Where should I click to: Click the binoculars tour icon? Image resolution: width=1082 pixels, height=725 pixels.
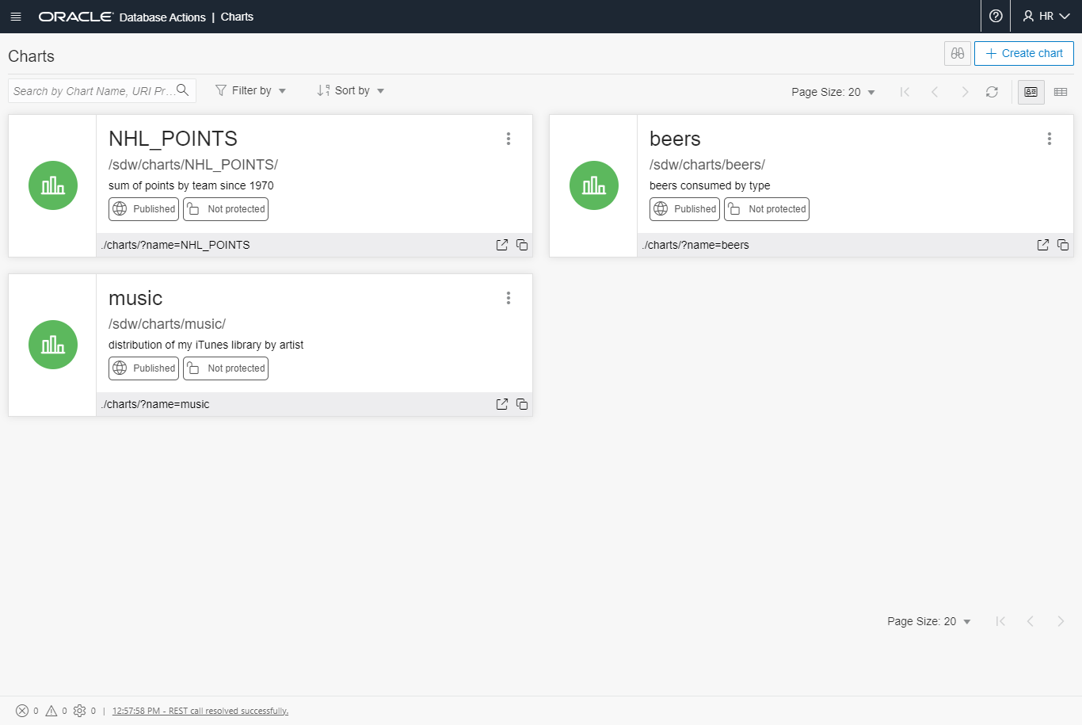pyautogui.click(x=958, y=53)
